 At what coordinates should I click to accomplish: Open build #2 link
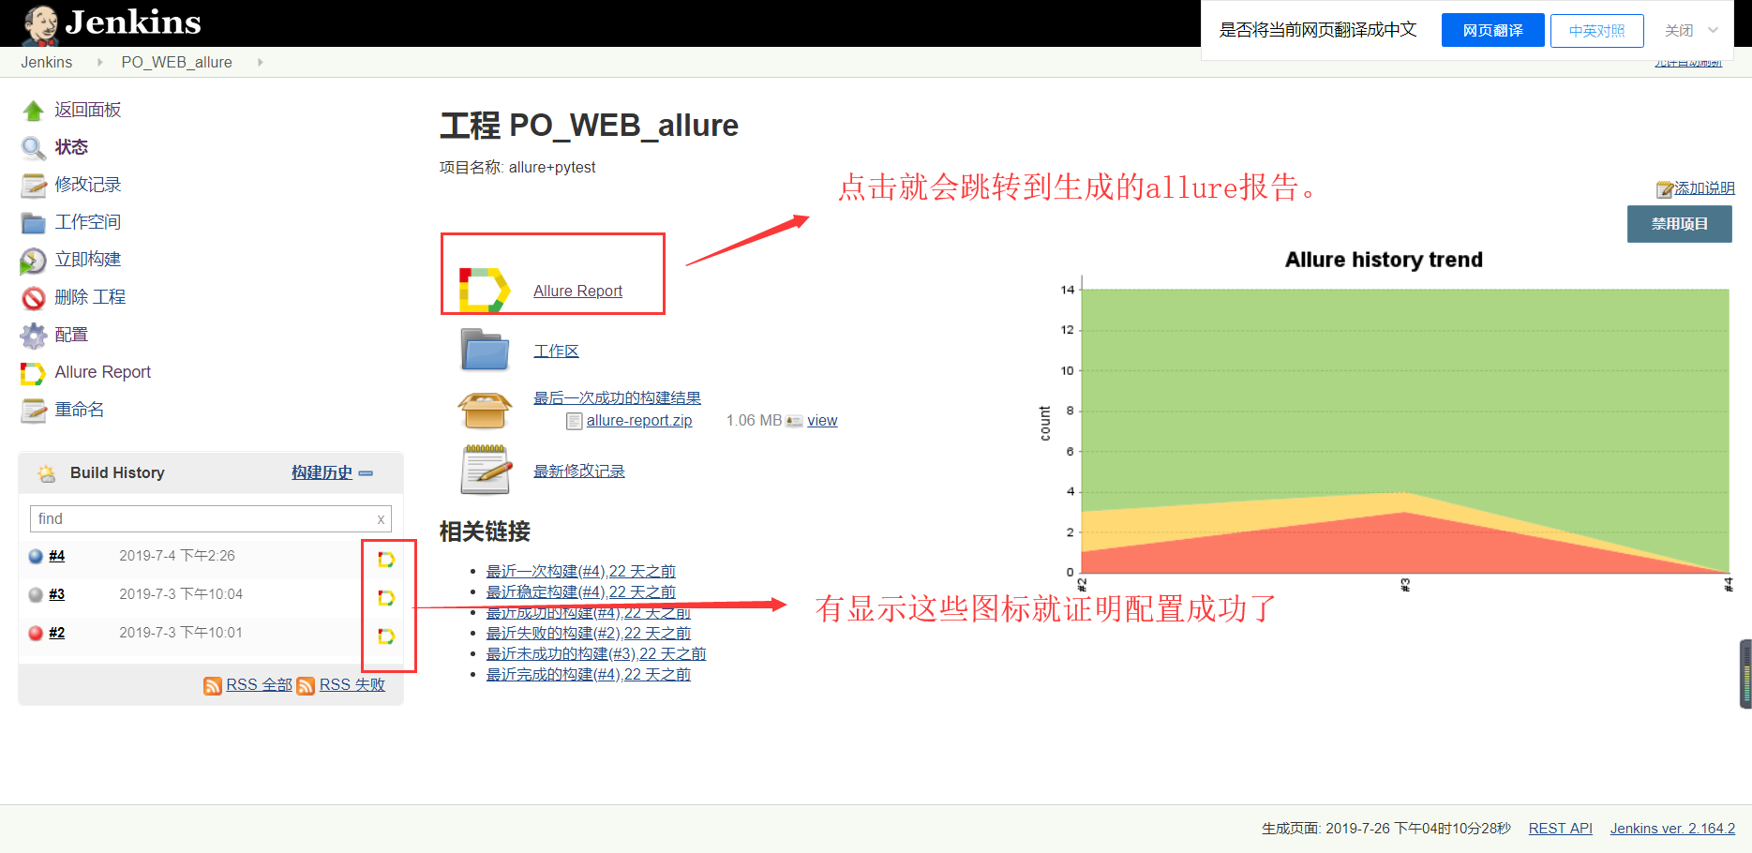pos(57,633)
